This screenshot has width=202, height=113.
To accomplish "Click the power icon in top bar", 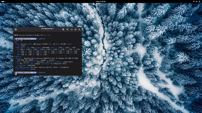I will pos(199,1).
